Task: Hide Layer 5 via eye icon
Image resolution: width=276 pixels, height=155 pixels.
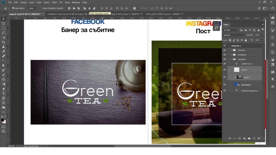Action: 225,70
